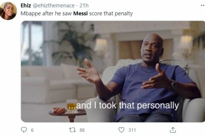Image resolution: width=205 pixels, height=137 pixels.
Task: Click the tweet text starting with Mbappe
Action: point(77,13)
